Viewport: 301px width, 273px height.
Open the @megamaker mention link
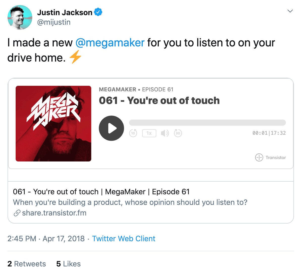click(110, 43)
